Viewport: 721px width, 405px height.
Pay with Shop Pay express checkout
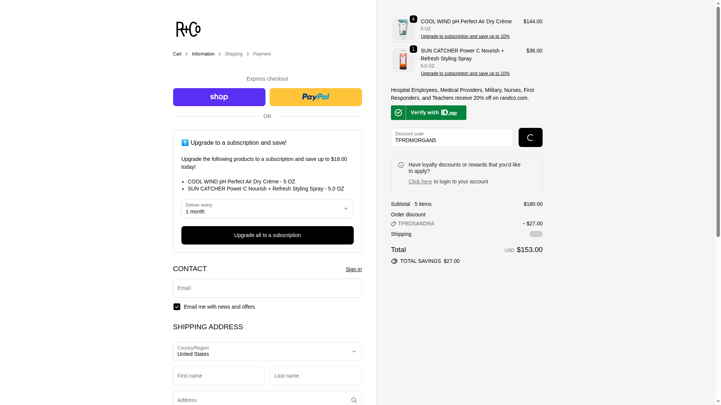click(x=219, y=97)
